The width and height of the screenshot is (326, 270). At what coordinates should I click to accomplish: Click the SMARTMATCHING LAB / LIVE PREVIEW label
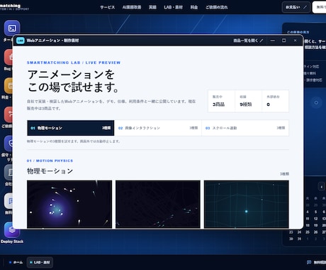click(x=74, y=63)
